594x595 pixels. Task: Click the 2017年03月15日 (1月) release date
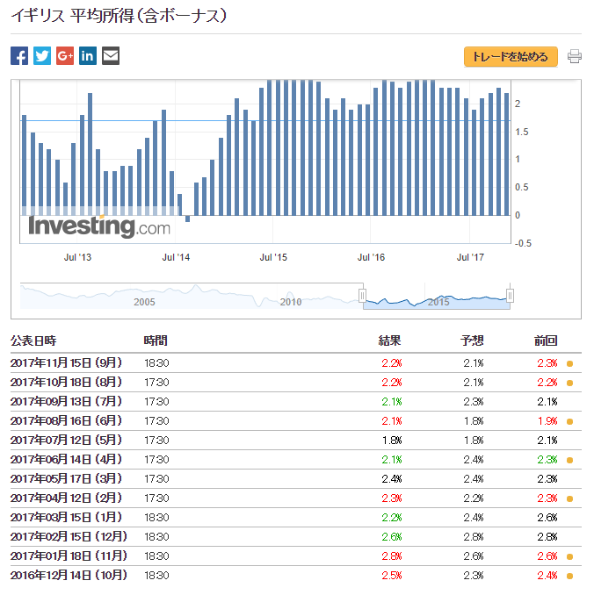tap(68, 518)
